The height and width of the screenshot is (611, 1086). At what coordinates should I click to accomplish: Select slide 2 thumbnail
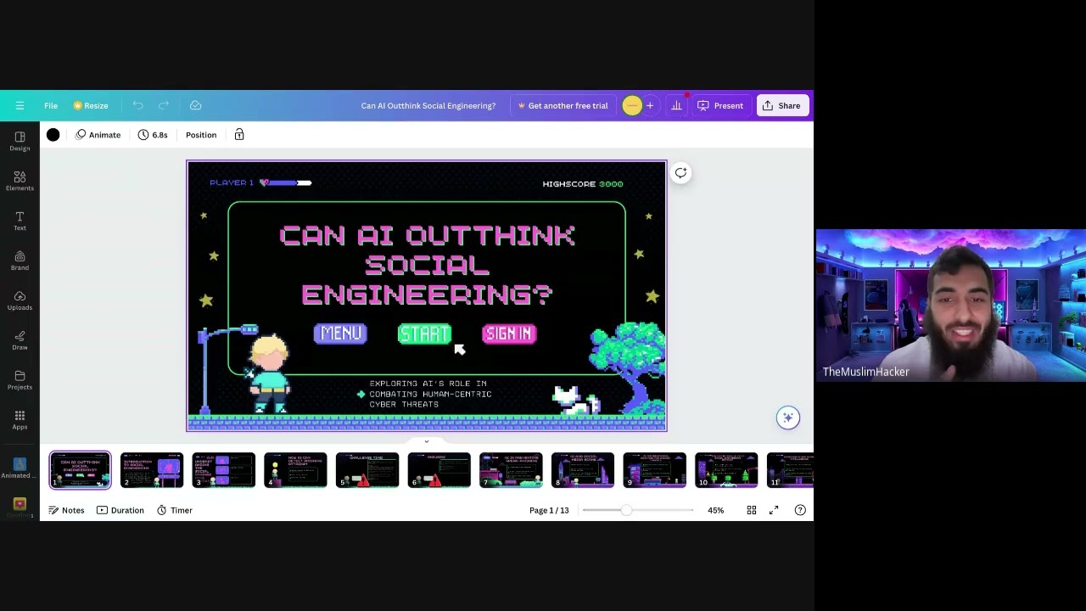[152, 470]
